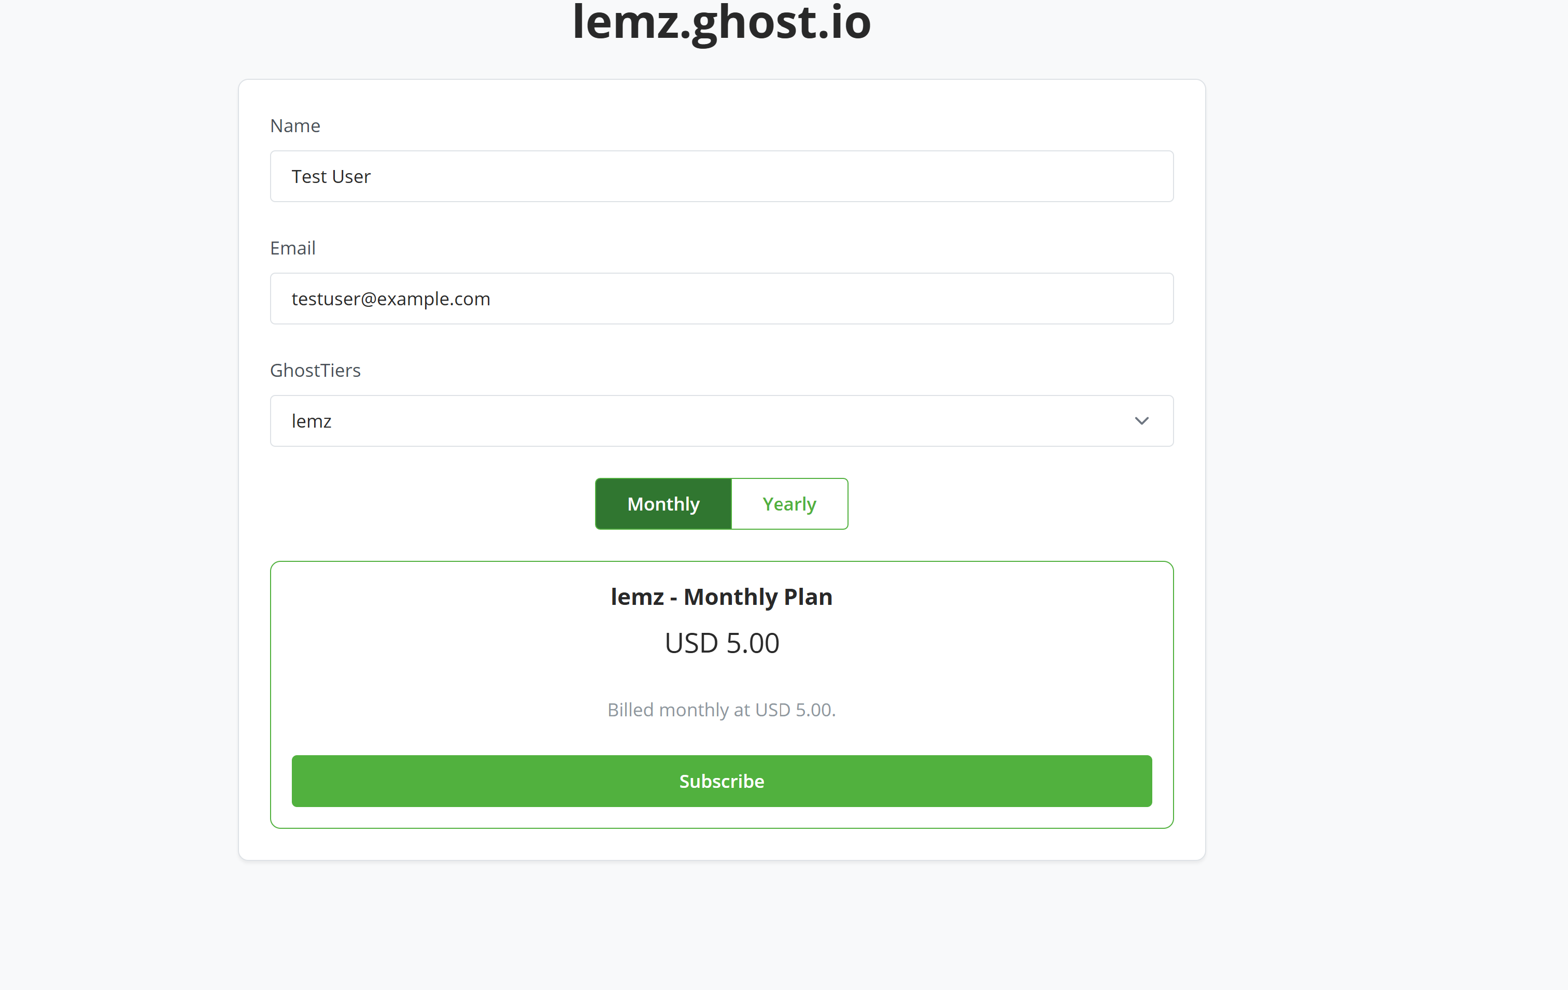Screen dimensions: 1568x990
Task: Click the Email label on the form
Action: 292,248
